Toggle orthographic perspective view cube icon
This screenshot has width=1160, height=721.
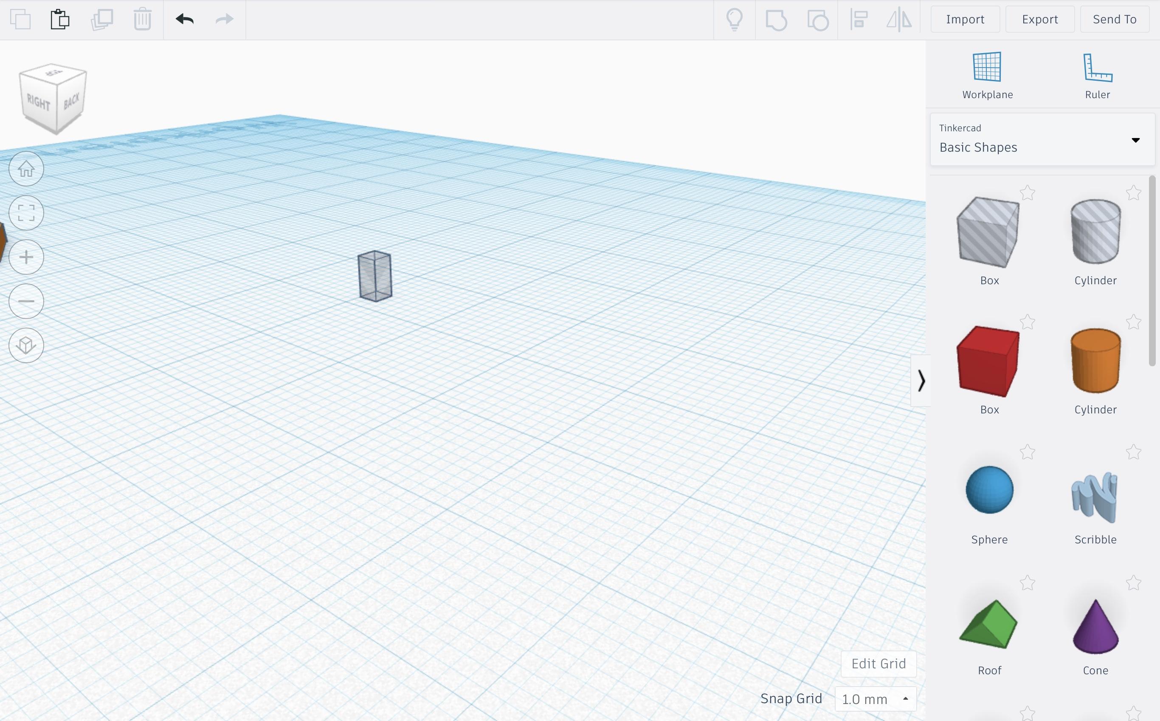[x=26, y=345]
